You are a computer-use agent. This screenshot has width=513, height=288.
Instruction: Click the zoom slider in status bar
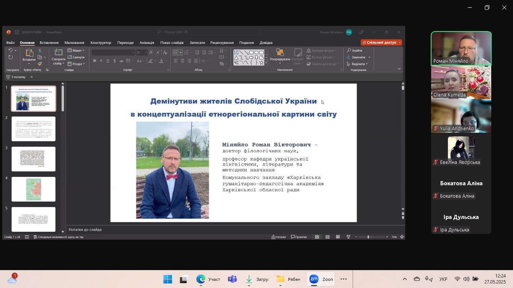(x=368, y=237)
